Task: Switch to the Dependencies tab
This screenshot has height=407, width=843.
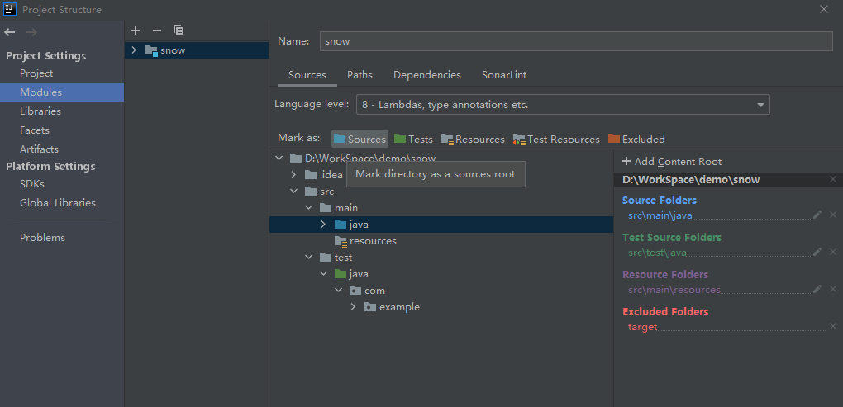Action: pos(427,75)
